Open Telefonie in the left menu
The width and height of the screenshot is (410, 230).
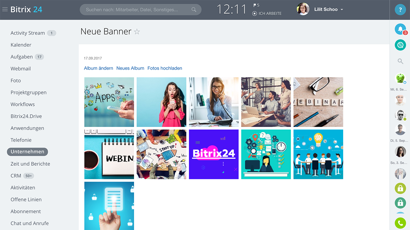tap(21, 140)
